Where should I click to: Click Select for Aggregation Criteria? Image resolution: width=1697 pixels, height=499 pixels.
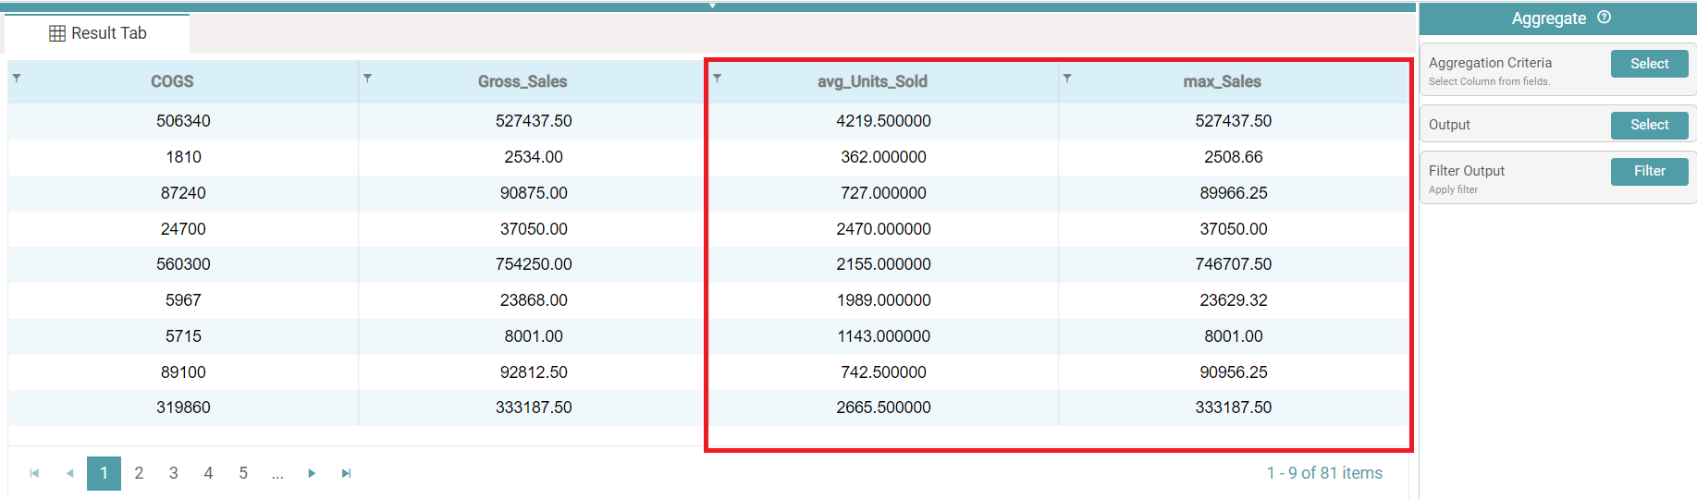tap(1649, 64)
